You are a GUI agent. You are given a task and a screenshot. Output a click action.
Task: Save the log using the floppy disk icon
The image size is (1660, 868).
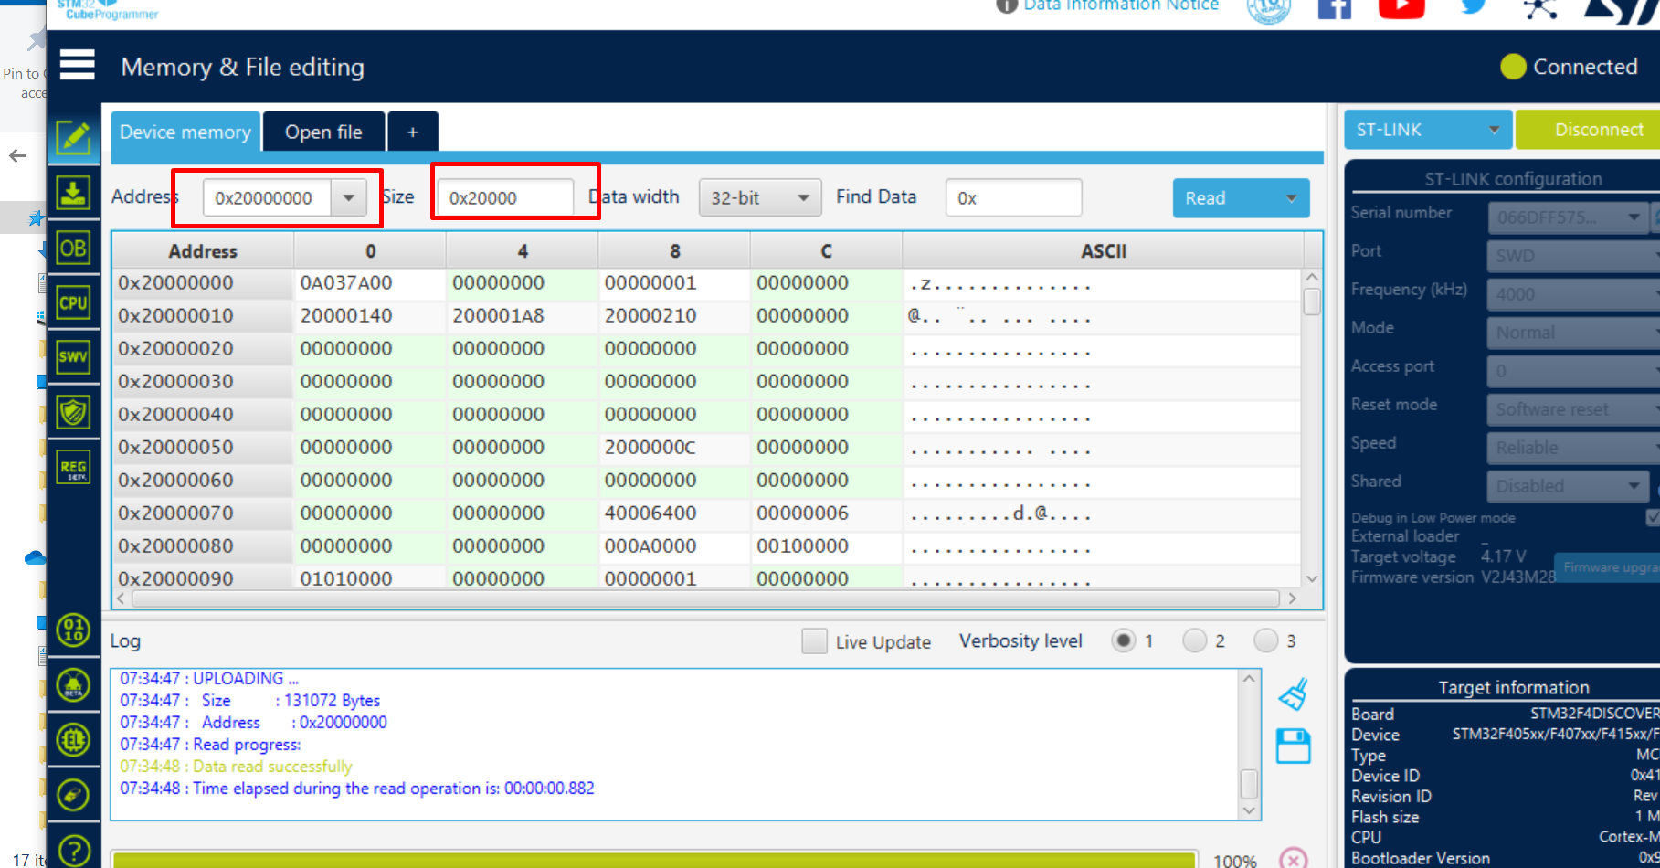pyautogui.click(x=1292, y=745)
